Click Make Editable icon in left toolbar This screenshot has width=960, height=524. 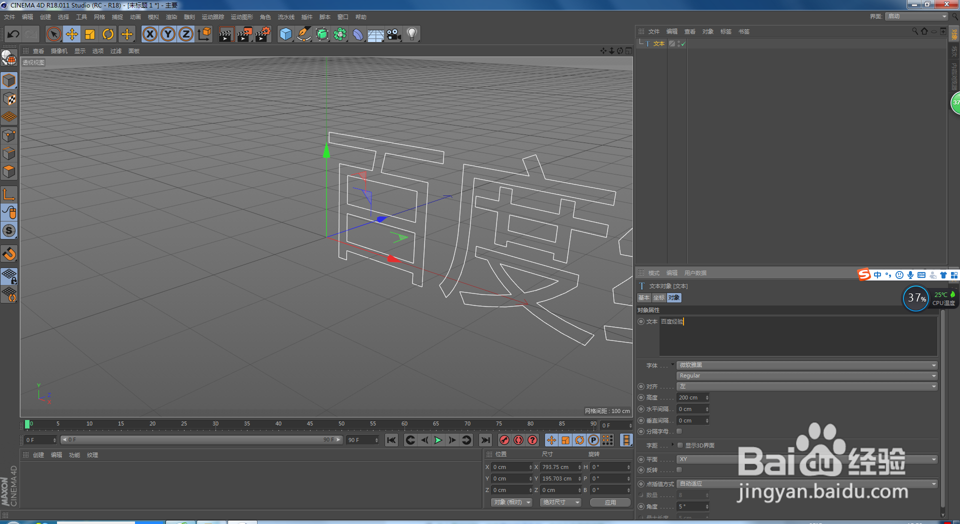click(9, 58)
